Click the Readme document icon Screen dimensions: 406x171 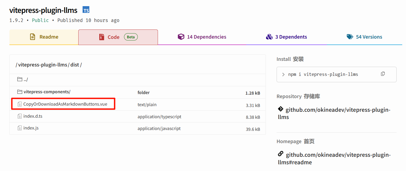[33, 37]
